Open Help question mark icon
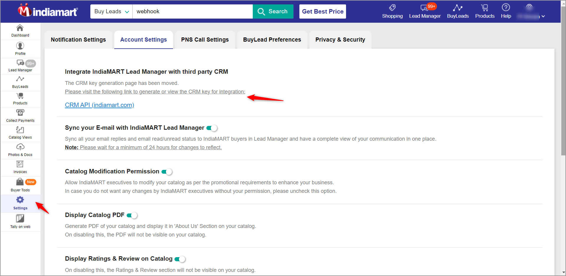The height and width of the screenshot is (276, 566). tap(506, 7)
